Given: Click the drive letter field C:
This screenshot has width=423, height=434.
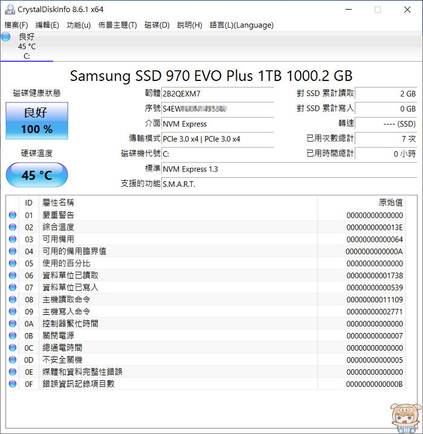Looking at the screenshot, I should (218, 154).
